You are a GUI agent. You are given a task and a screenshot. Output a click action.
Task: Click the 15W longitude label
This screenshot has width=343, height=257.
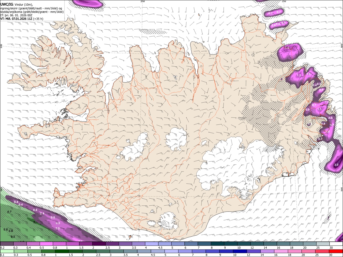(x=284, y=1)
